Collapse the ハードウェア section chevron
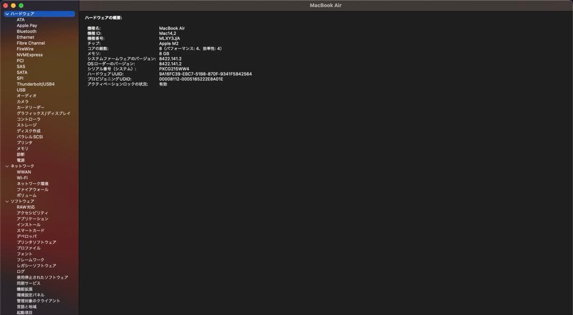This screenshot has height=315, width=573. tap(7, 14)
